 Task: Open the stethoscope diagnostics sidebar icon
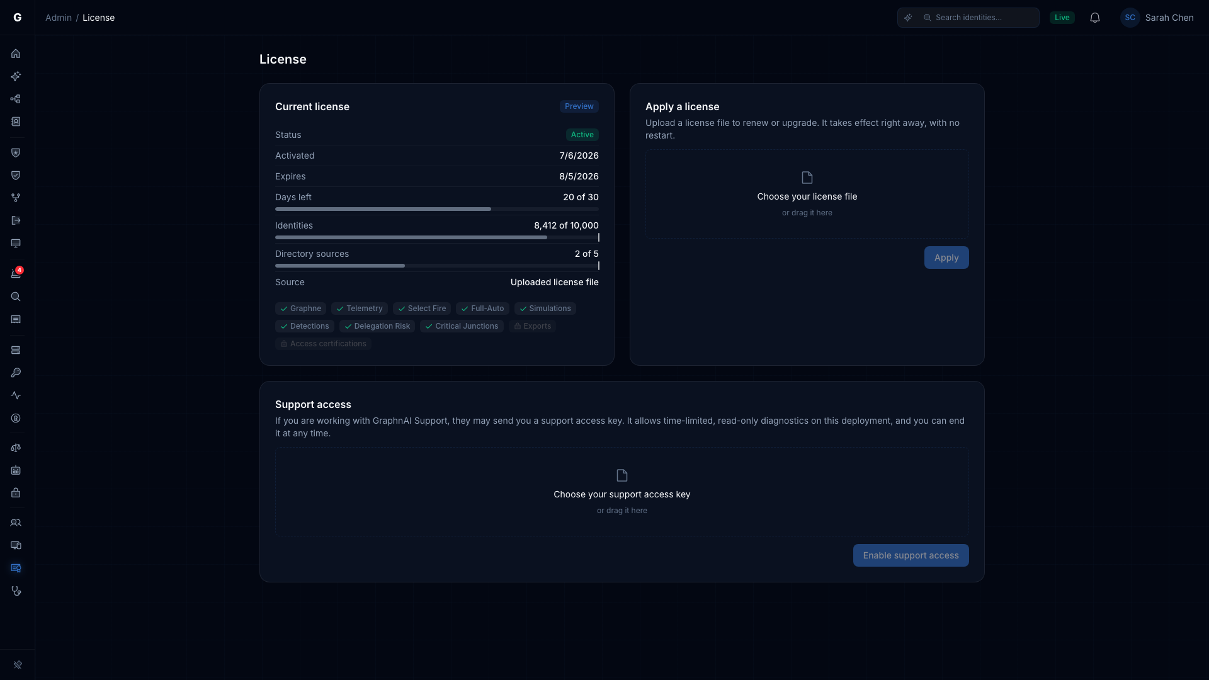point(16,591)
